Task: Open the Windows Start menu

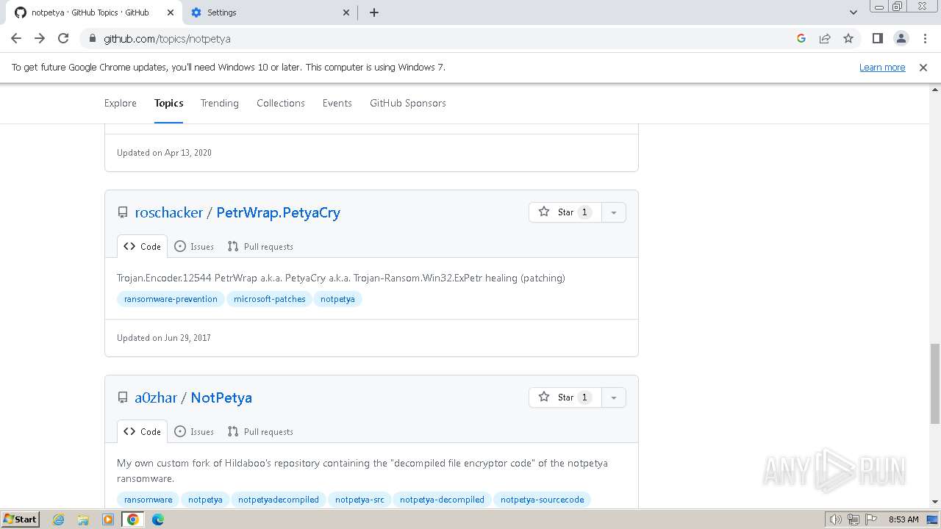Action: [x=20, y=519]
